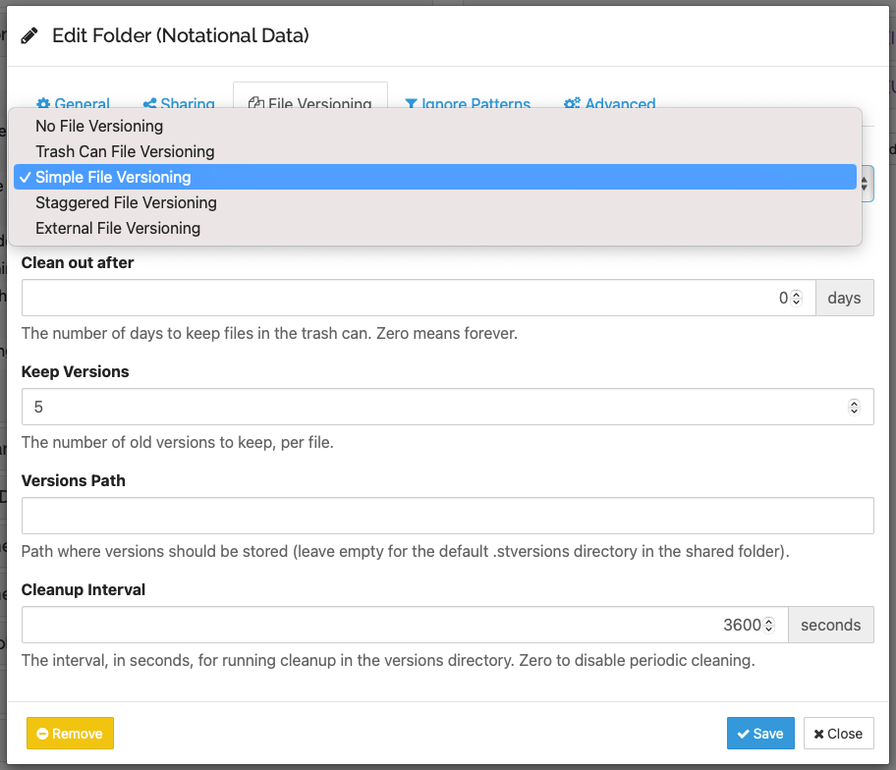The height and width of the screenshot is (770, 896).
Task: Open the Ignore Patterns tab
Action: pyautogui.click(x=468, y=102)
